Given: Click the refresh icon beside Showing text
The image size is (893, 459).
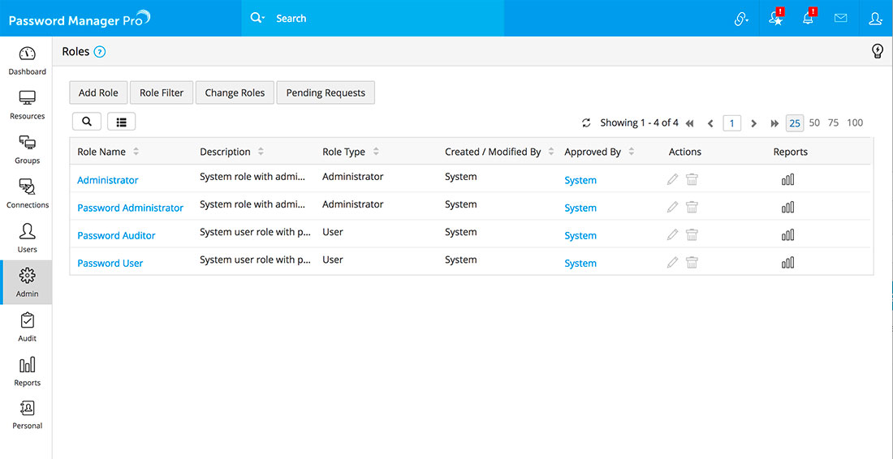Looking at the screenshot, I should coord(586,123).
